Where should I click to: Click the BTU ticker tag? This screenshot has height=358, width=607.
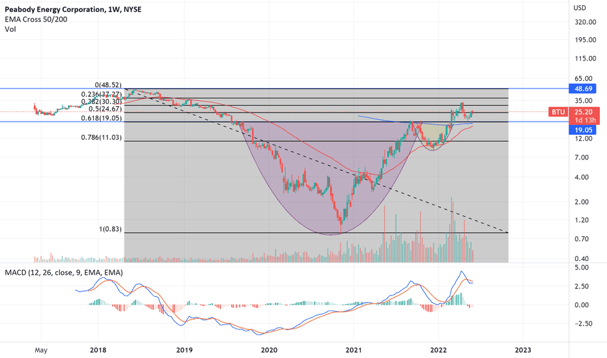pos(558,112)
